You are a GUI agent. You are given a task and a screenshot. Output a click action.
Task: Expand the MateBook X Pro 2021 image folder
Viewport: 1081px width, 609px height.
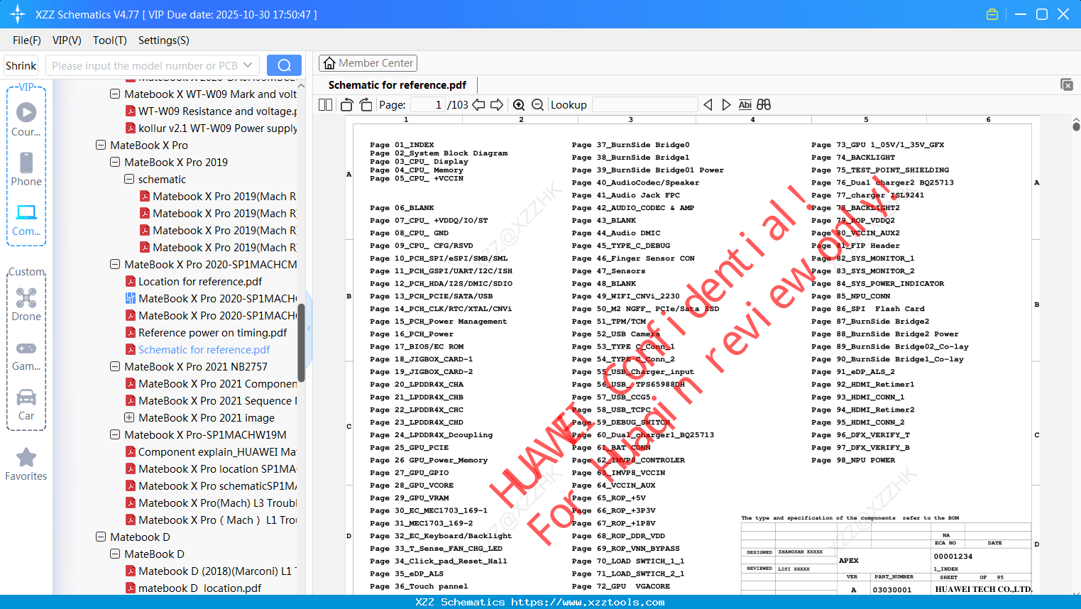pyautogui.click(x=129, y=417)
